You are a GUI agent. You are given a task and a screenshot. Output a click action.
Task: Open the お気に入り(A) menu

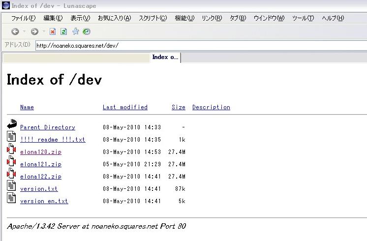[115, 18]
